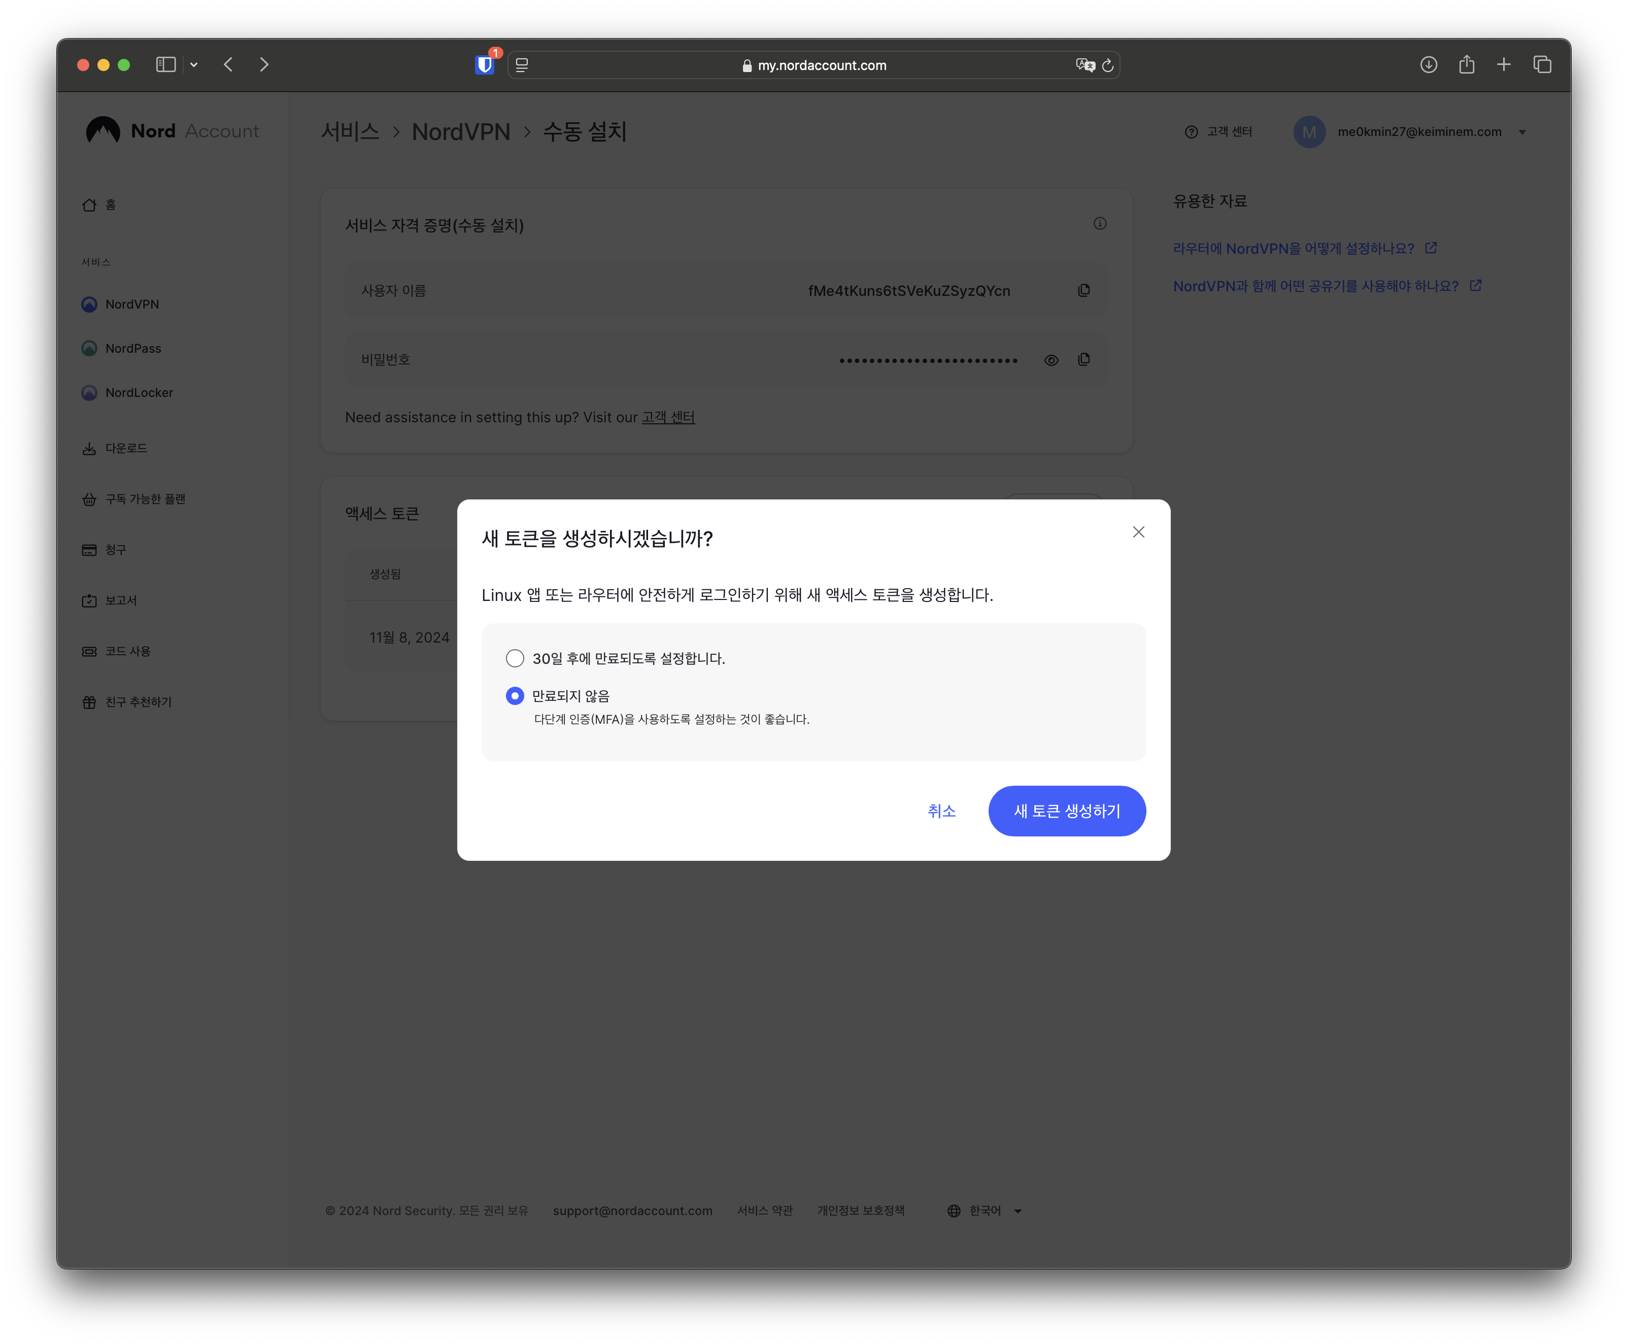Expand the sidebar chevron dropdown in toolbar
This screenshot has height=1344, width=1628.
click(x=193, y=65)
